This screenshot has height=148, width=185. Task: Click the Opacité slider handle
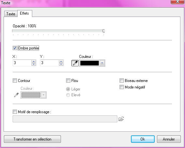pyautogui.click(x=104, y=31)
